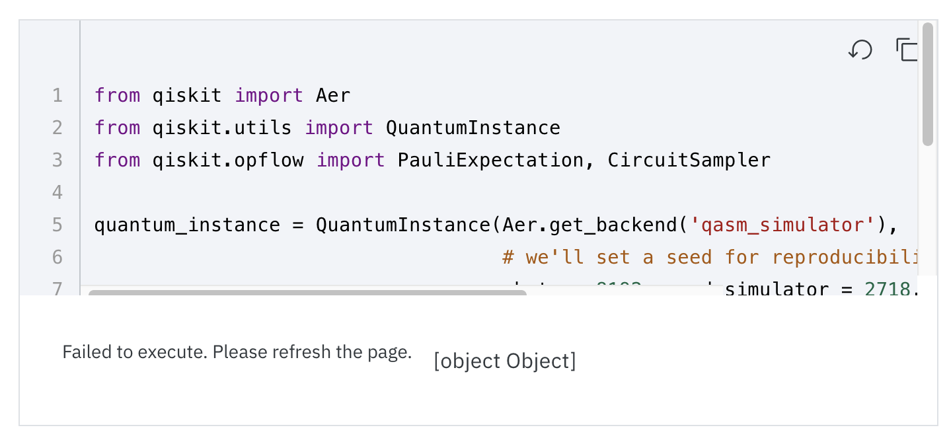This screenshot has width=949, height=444.
Task: Click the 'Failed to execute' error message
Action: pyautogui.click(x=236, y=352)
